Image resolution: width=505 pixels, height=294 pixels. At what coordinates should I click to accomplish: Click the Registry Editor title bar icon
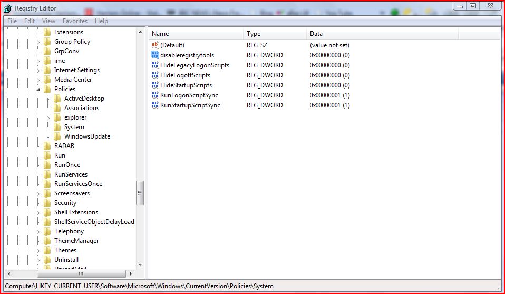point(8,8)
